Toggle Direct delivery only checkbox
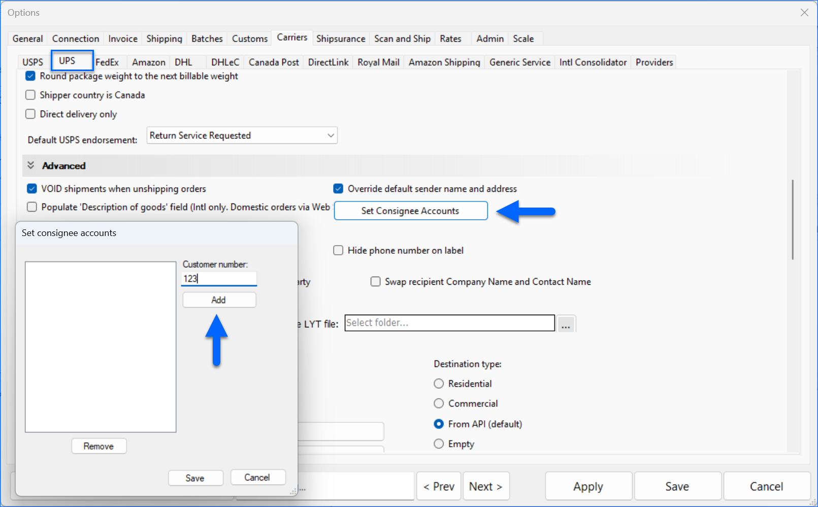818x507 pixels. pos(30,114)
